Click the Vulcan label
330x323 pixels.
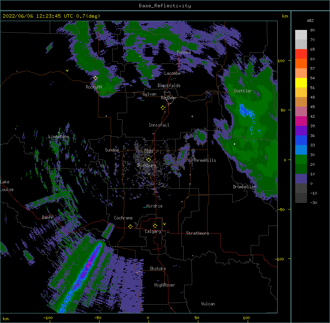coord(208,304)
